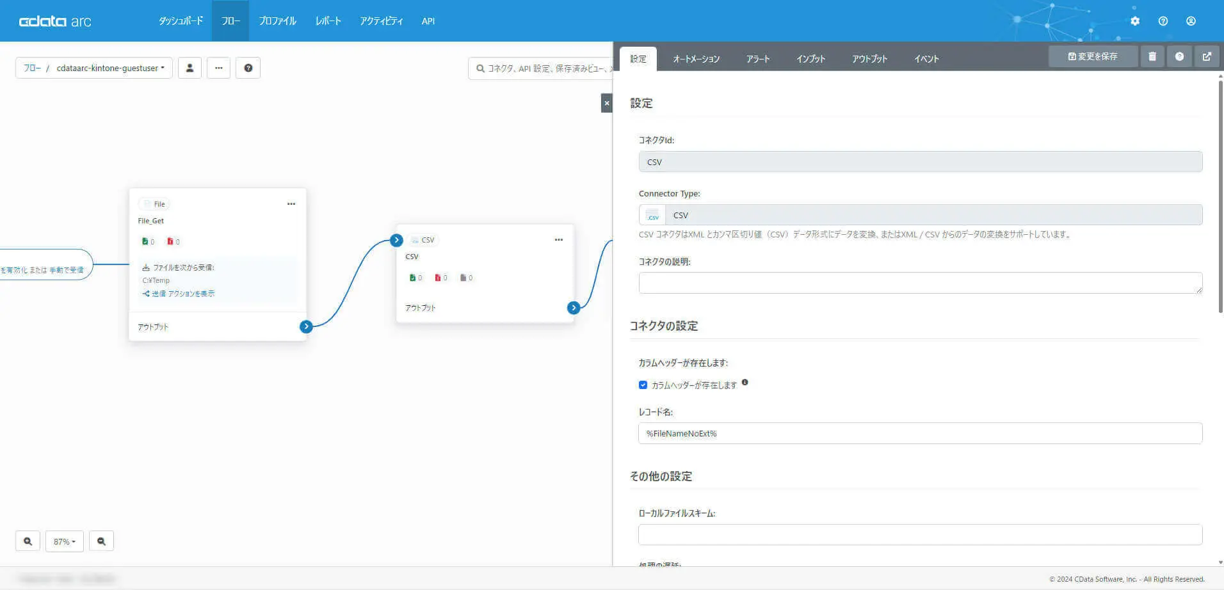This screenshot has width=1224, height=590.
Task: Open the プロファイル menu item
Action: (x=277, y=21)
